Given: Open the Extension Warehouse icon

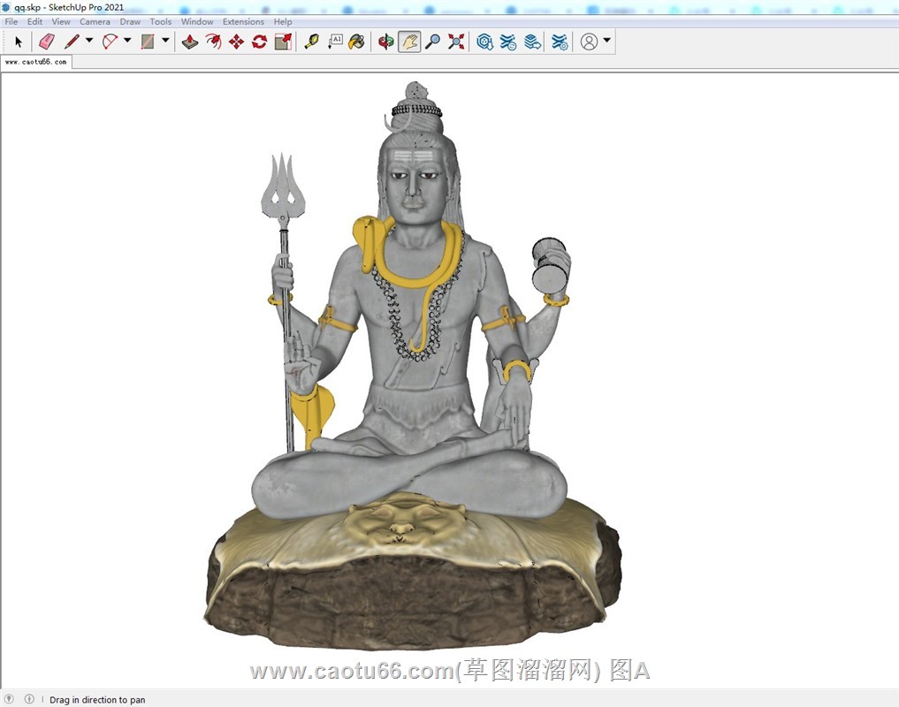Looking at the screenshot, I should click(x=508, y=42).
